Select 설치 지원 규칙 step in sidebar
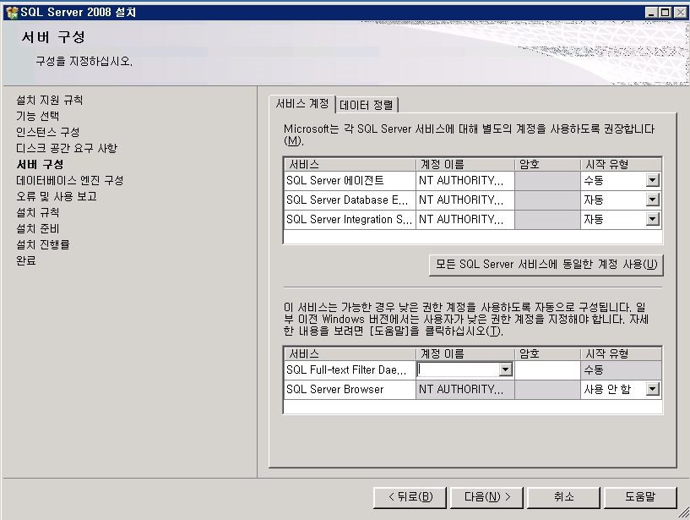This screenshot has height=520, width=690. coord(49,100)
